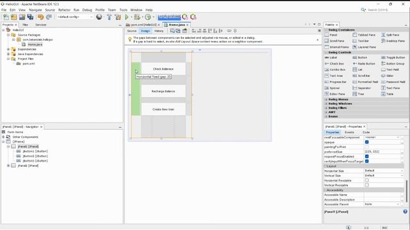Open the Tools menu
The height and width of the screenshot is (230, 410).
[x=124, y=10]
